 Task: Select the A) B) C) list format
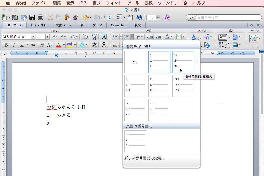(x=159, y=86)
